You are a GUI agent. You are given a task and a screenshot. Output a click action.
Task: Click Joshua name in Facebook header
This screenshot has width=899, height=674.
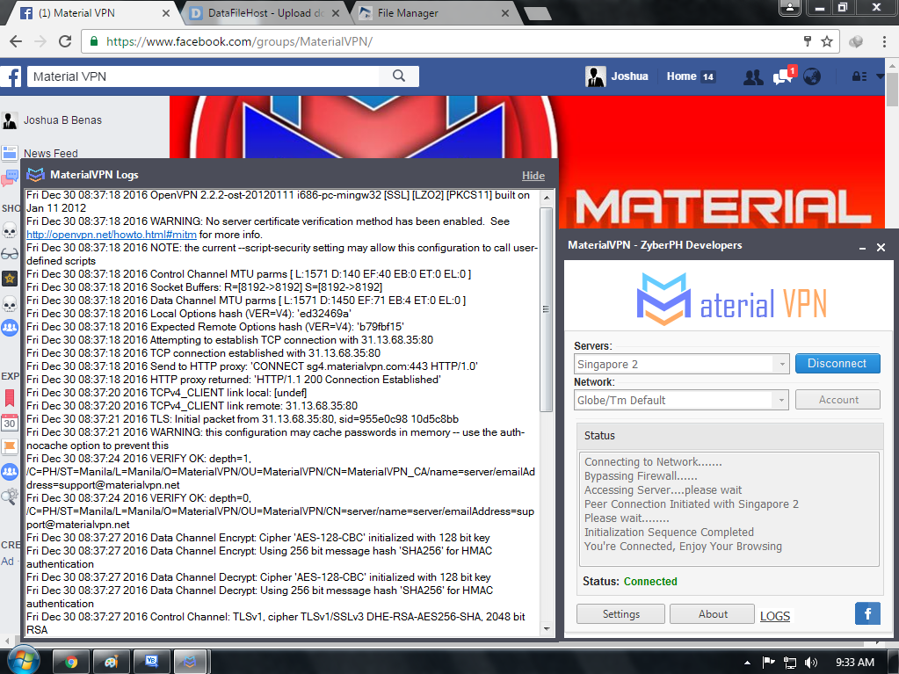coord(629,76)
